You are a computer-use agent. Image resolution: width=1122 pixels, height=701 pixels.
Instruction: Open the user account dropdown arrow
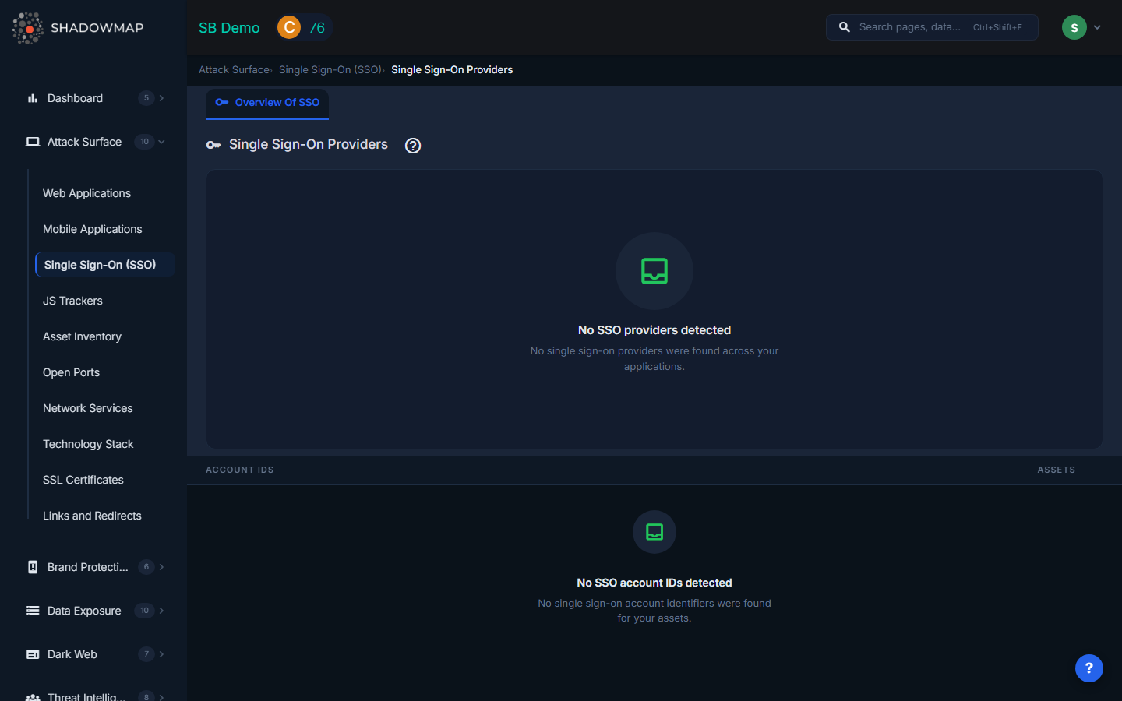(x=1097, y=27)
